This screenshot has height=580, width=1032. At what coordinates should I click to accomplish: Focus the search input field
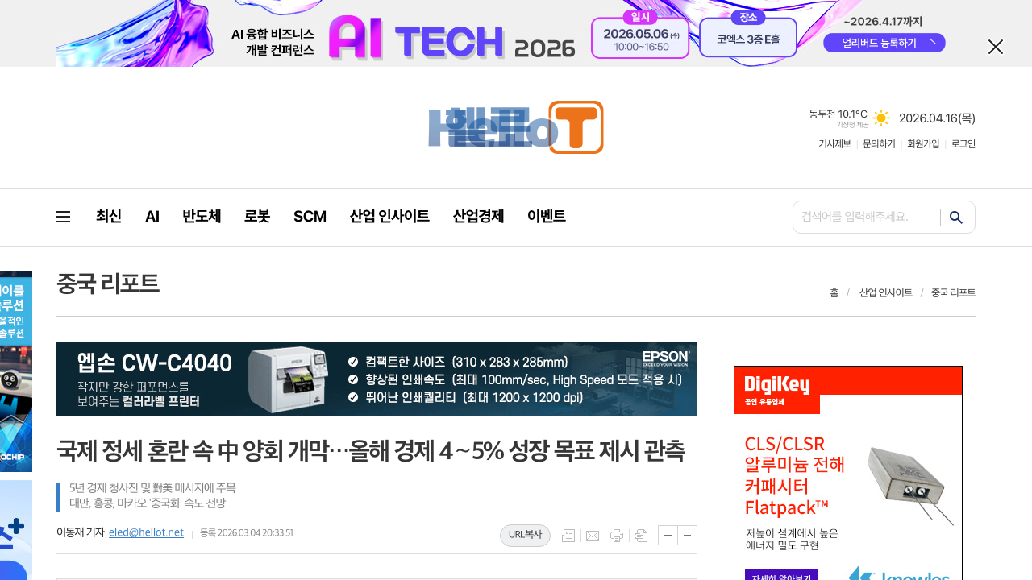point(866,217)
